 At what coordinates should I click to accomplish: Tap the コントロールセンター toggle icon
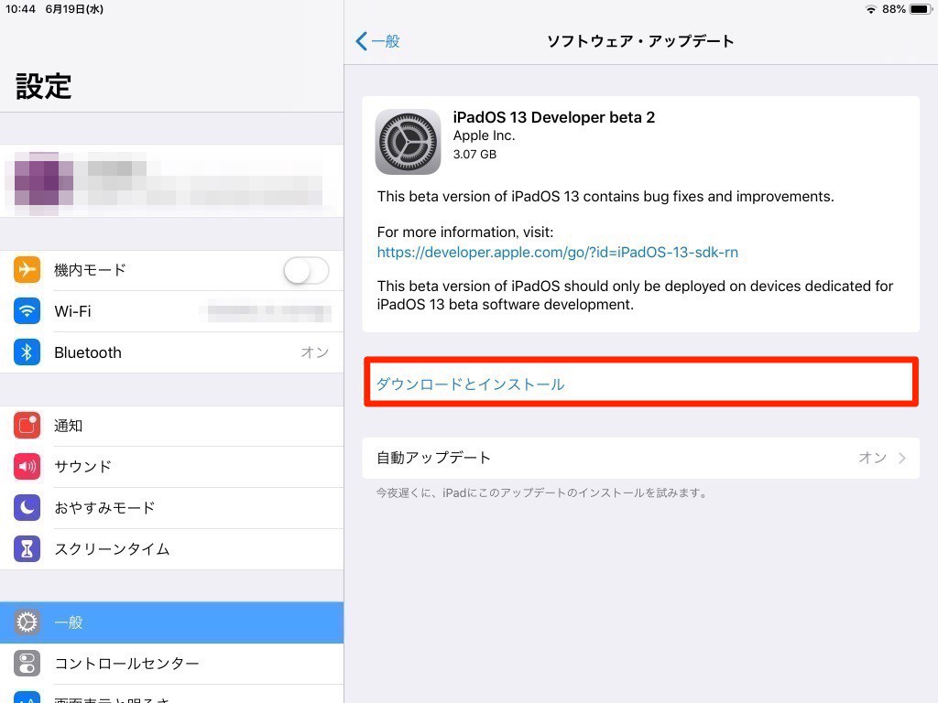(x=27, y=664)
